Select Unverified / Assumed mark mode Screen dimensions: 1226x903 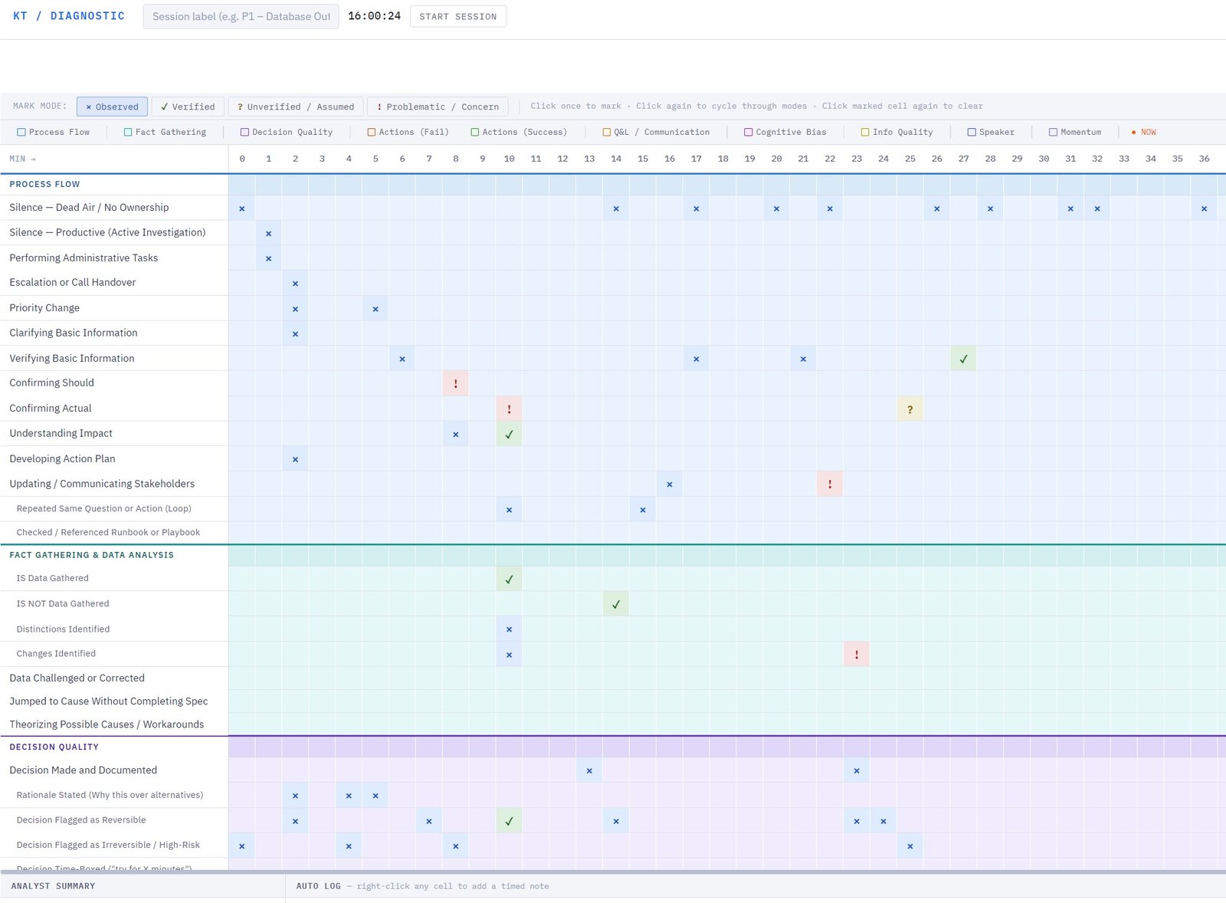[296, 107]
